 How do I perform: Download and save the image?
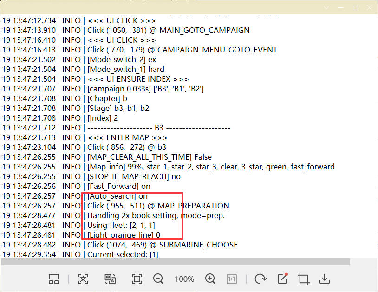(x=325, y=279)
